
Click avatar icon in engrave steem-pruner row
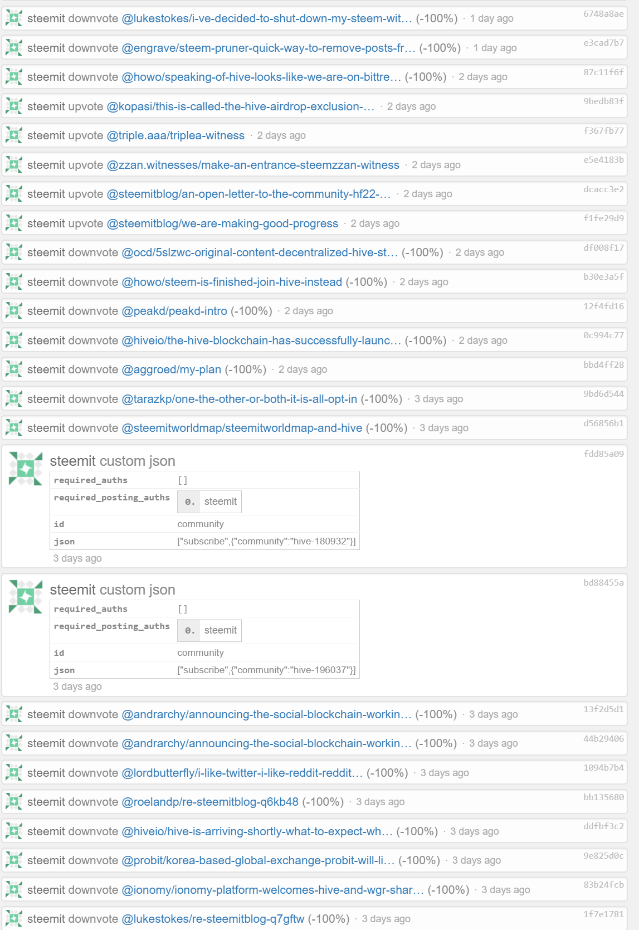[14, 48]
